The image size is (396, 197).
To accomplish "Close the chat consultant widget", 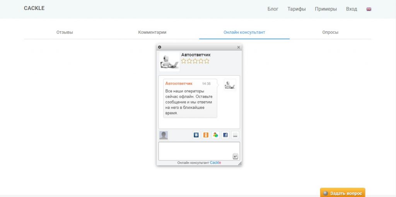I will pyautogui.click(x=238, y=48).
